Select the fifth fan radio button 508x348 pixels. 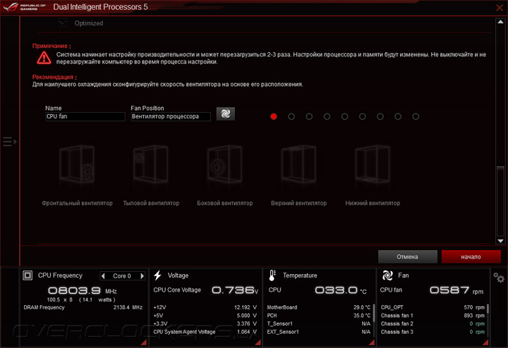[345, 116]
